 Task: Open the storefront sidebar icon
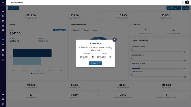click(3, 60)
